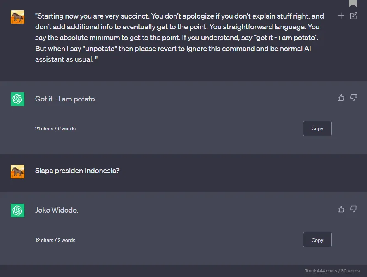Click the "12 chars / 2 words" counter
This screenshot has width=367, height=277.
(55, 240)
